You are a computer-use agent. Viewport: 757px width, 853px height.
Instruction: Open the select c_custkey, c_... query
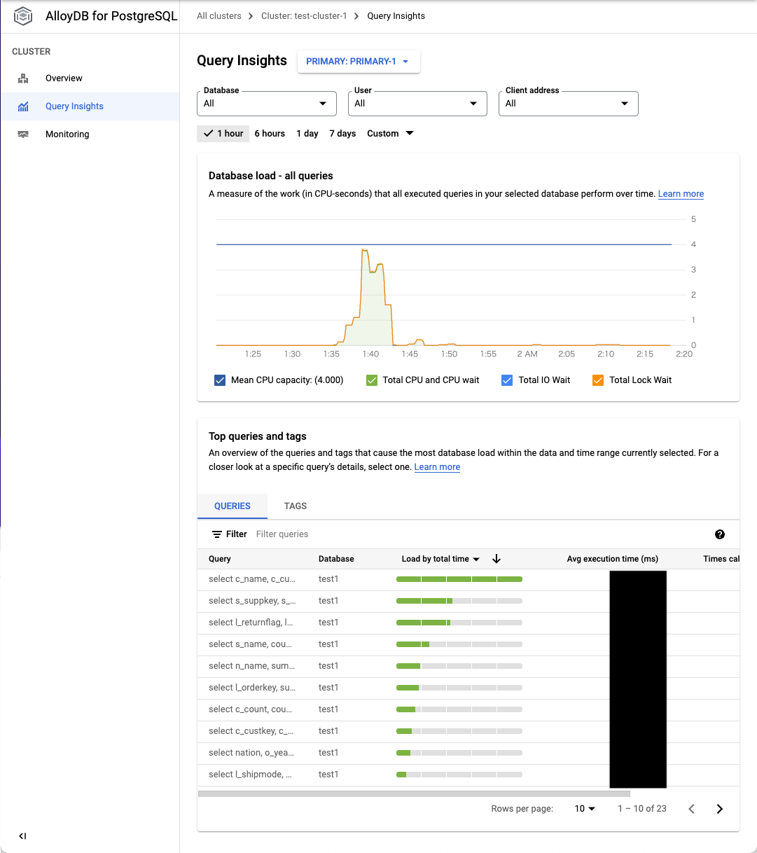tap(251, 731)
